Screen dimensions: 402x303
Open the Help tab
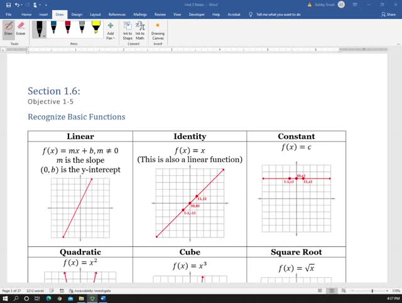216,14
